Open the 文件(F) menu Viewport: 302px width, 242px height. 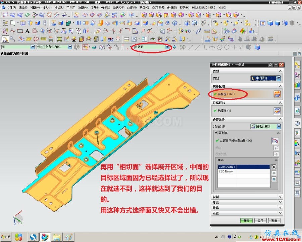(x=11, y=7)
